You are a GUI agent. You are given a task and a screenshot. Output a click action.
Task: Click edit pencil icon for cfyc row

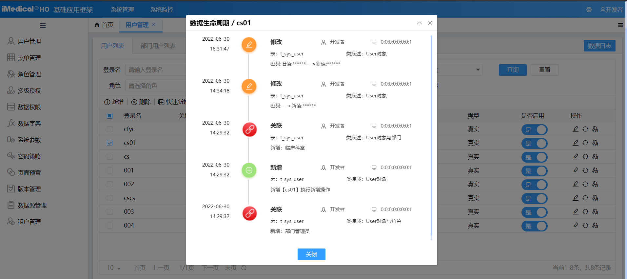pos(576,129)
